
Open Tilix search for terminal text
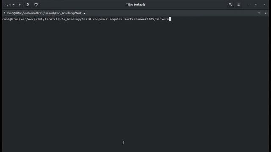point(230,5)
